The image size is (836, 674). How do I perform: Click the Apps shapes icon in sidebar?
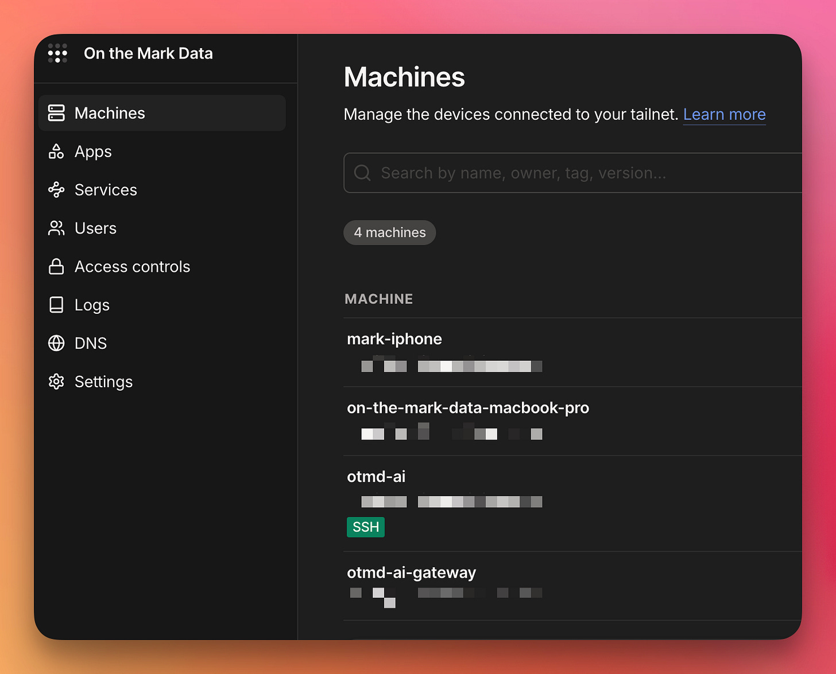point(56,151)
